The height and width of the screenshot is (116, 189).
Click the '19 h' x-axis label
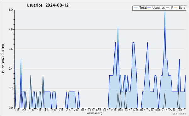(x=150, y=110)
